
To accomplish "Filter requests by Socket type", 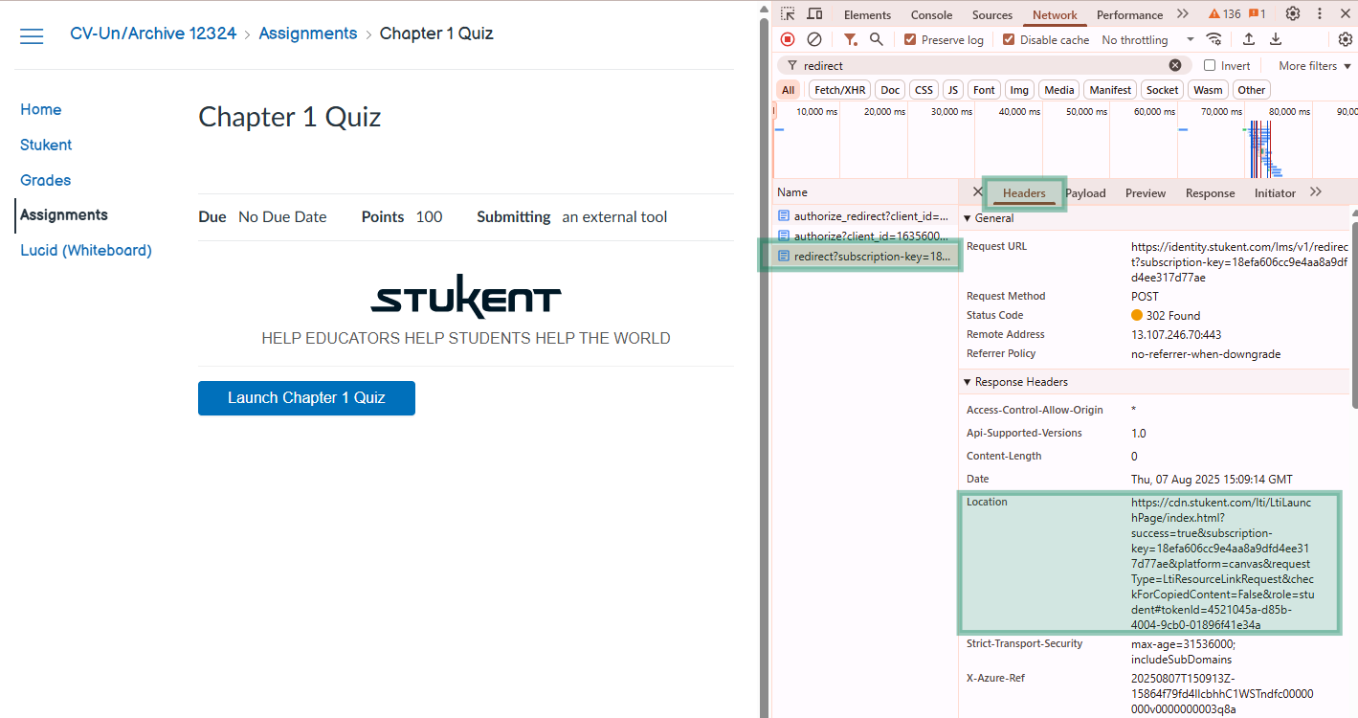I will pyautogui.click(x=1162, y=90).
